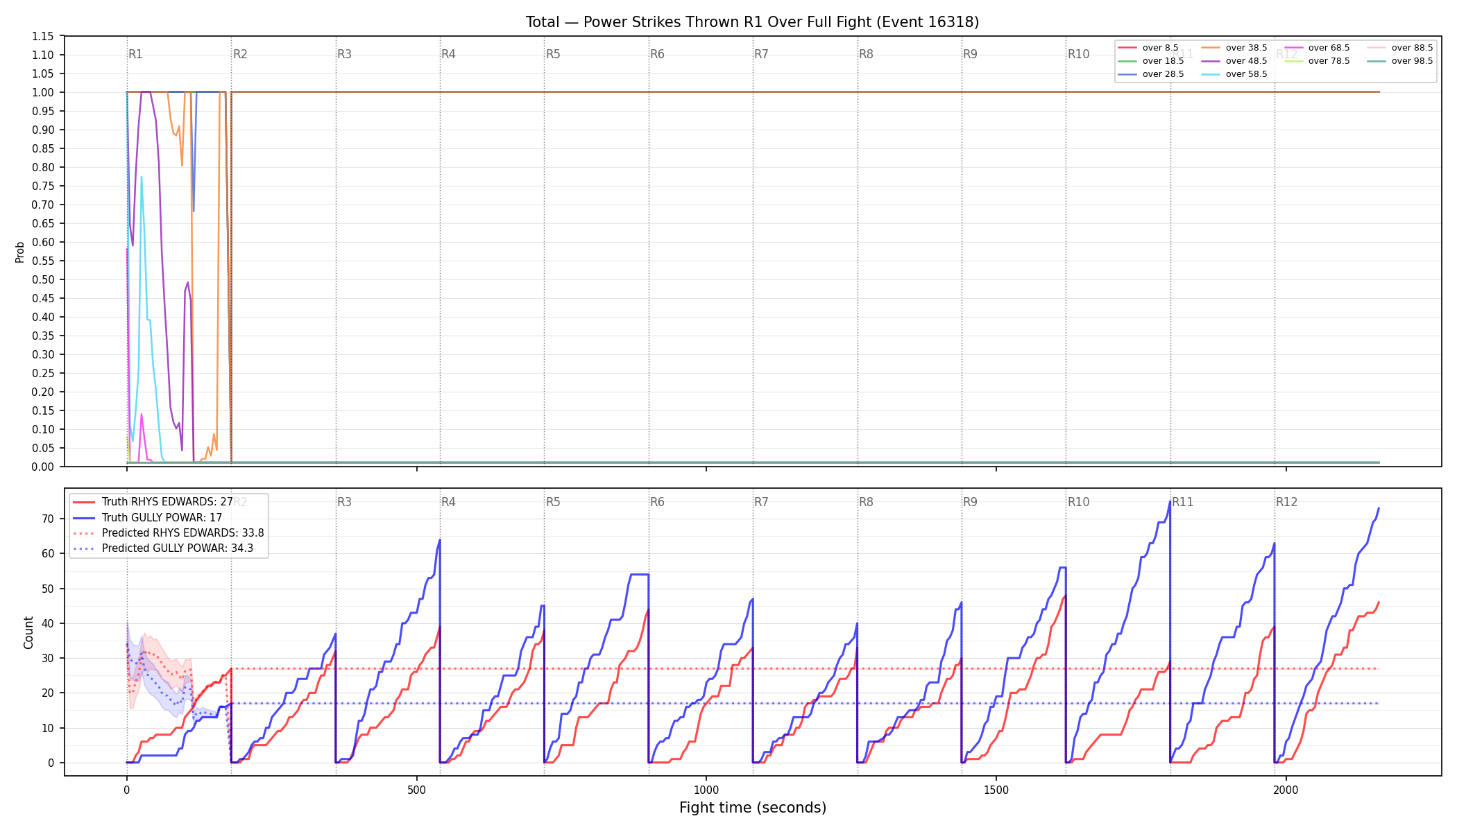Viewport: 1457px width, 832px height.
Task: Click the R7 round marker in top chart
Action: pos(761,54)
